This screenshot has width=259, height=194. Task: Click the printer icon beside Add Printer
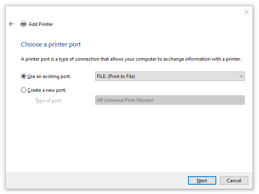click(x=23, y=24)
